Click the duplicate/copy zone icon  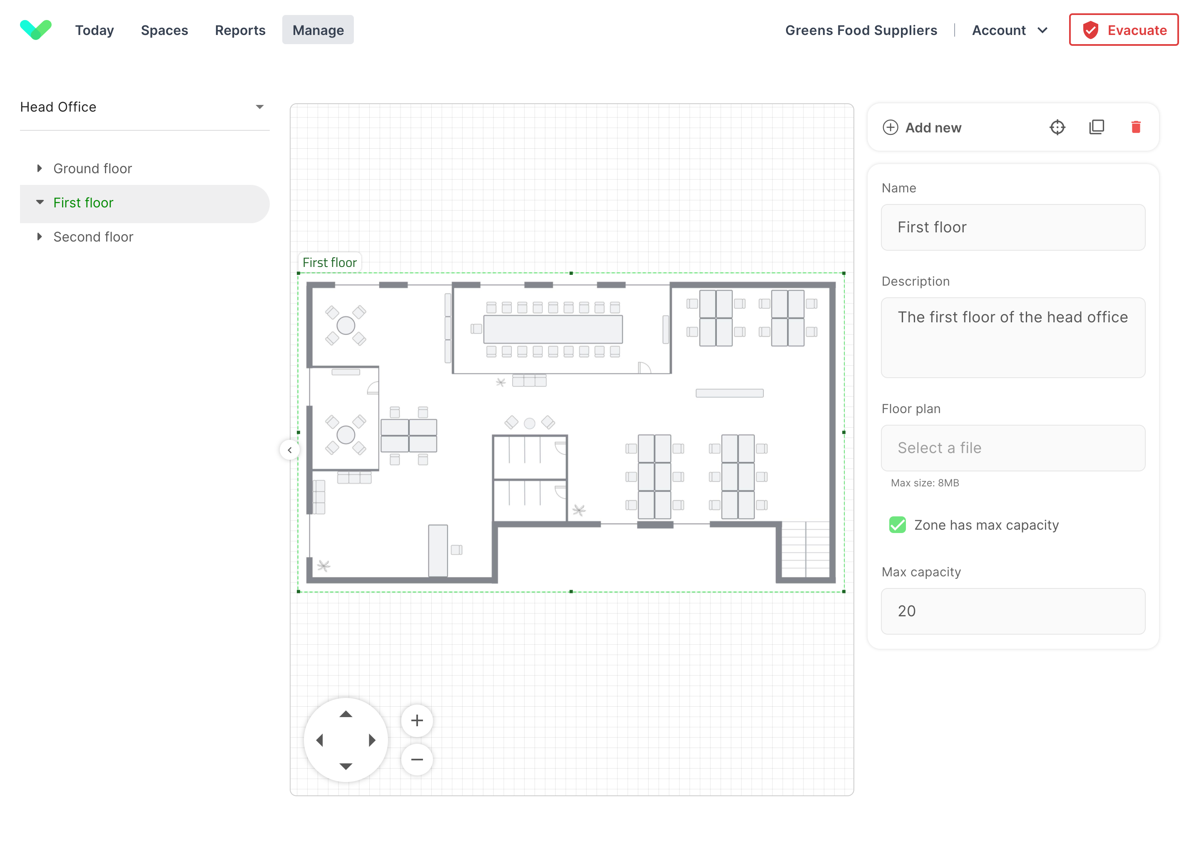[1097, 127]
